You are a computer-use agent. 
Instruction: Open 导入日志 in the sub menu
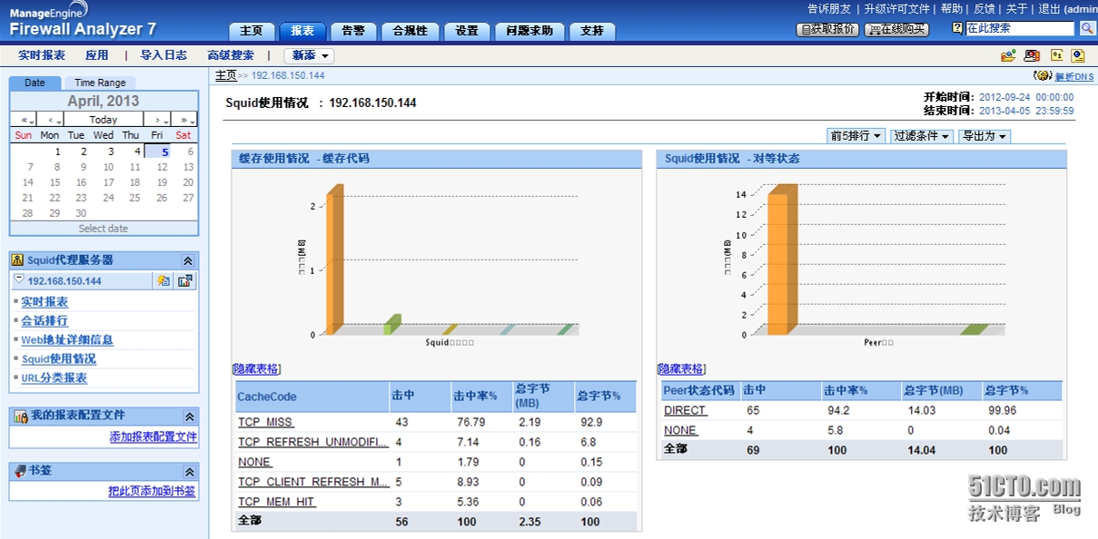[163, 55]
